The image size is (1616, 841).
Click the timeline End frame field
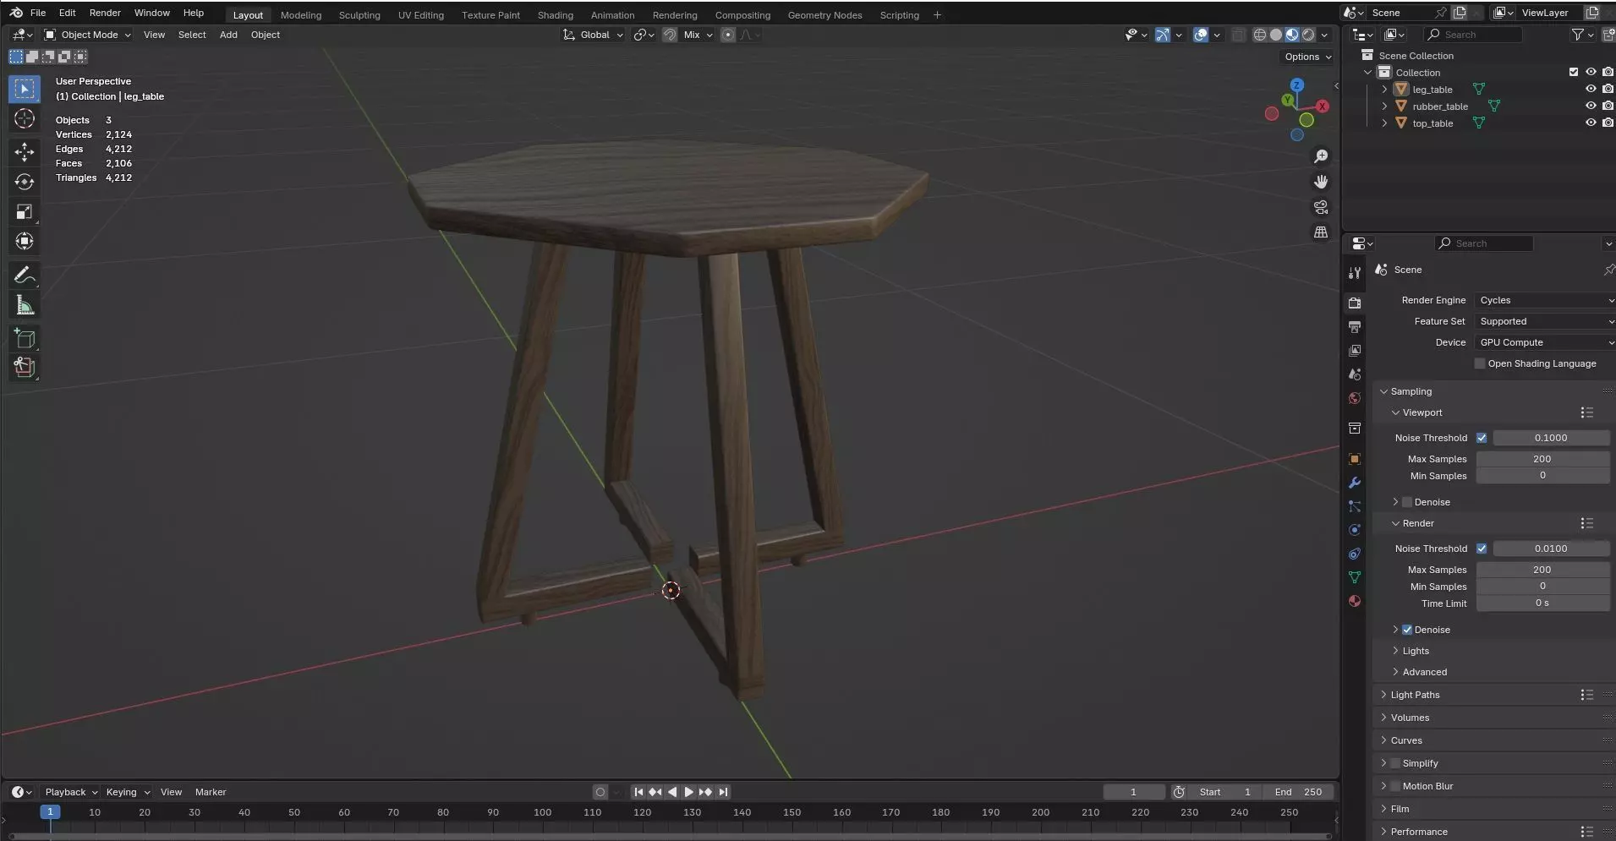[1298, 792]
